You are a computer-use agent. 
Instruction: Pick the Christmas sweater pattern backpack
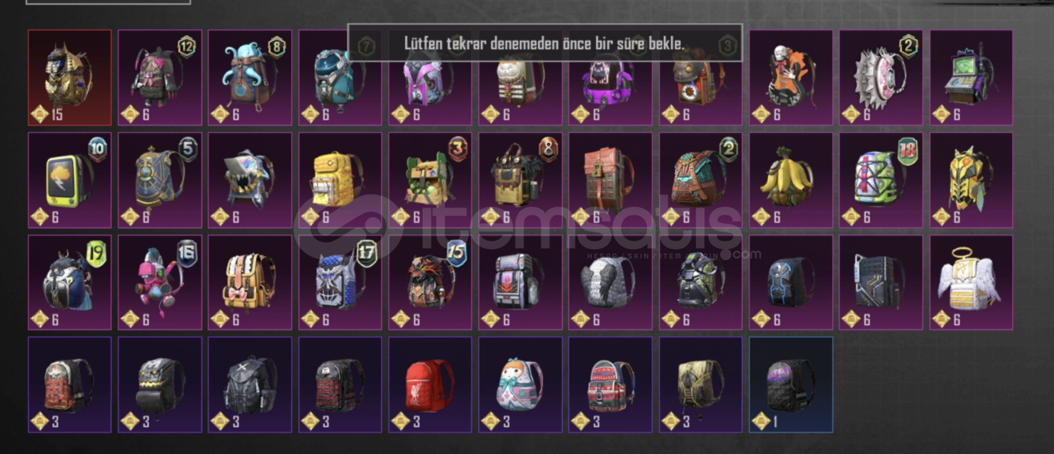click(610, 385)
